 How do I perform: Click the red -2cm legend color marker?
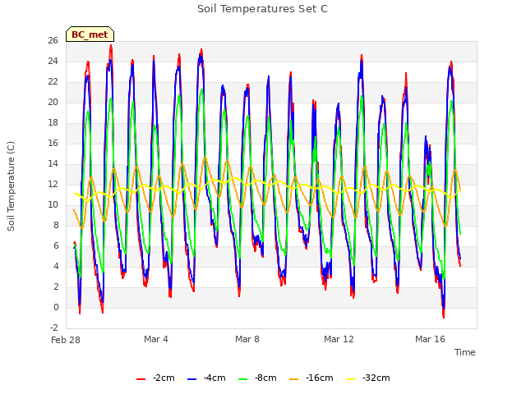[141, 379]
